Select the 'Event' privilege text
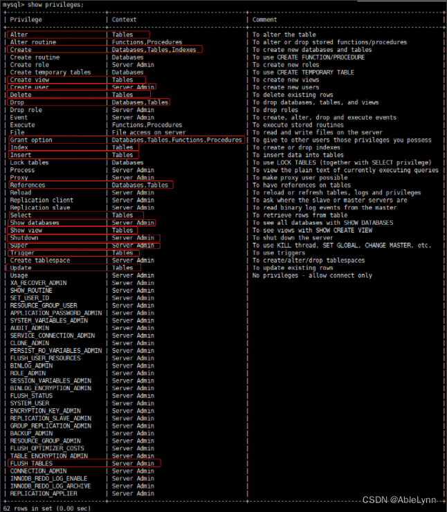 [19, 117]
